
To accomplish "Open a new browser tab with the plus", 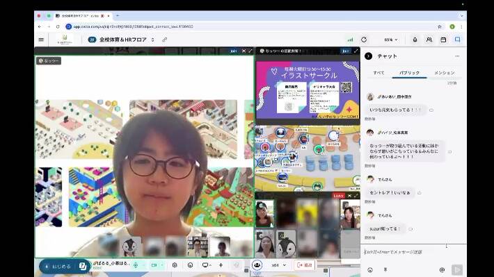I will pos(118,15).
